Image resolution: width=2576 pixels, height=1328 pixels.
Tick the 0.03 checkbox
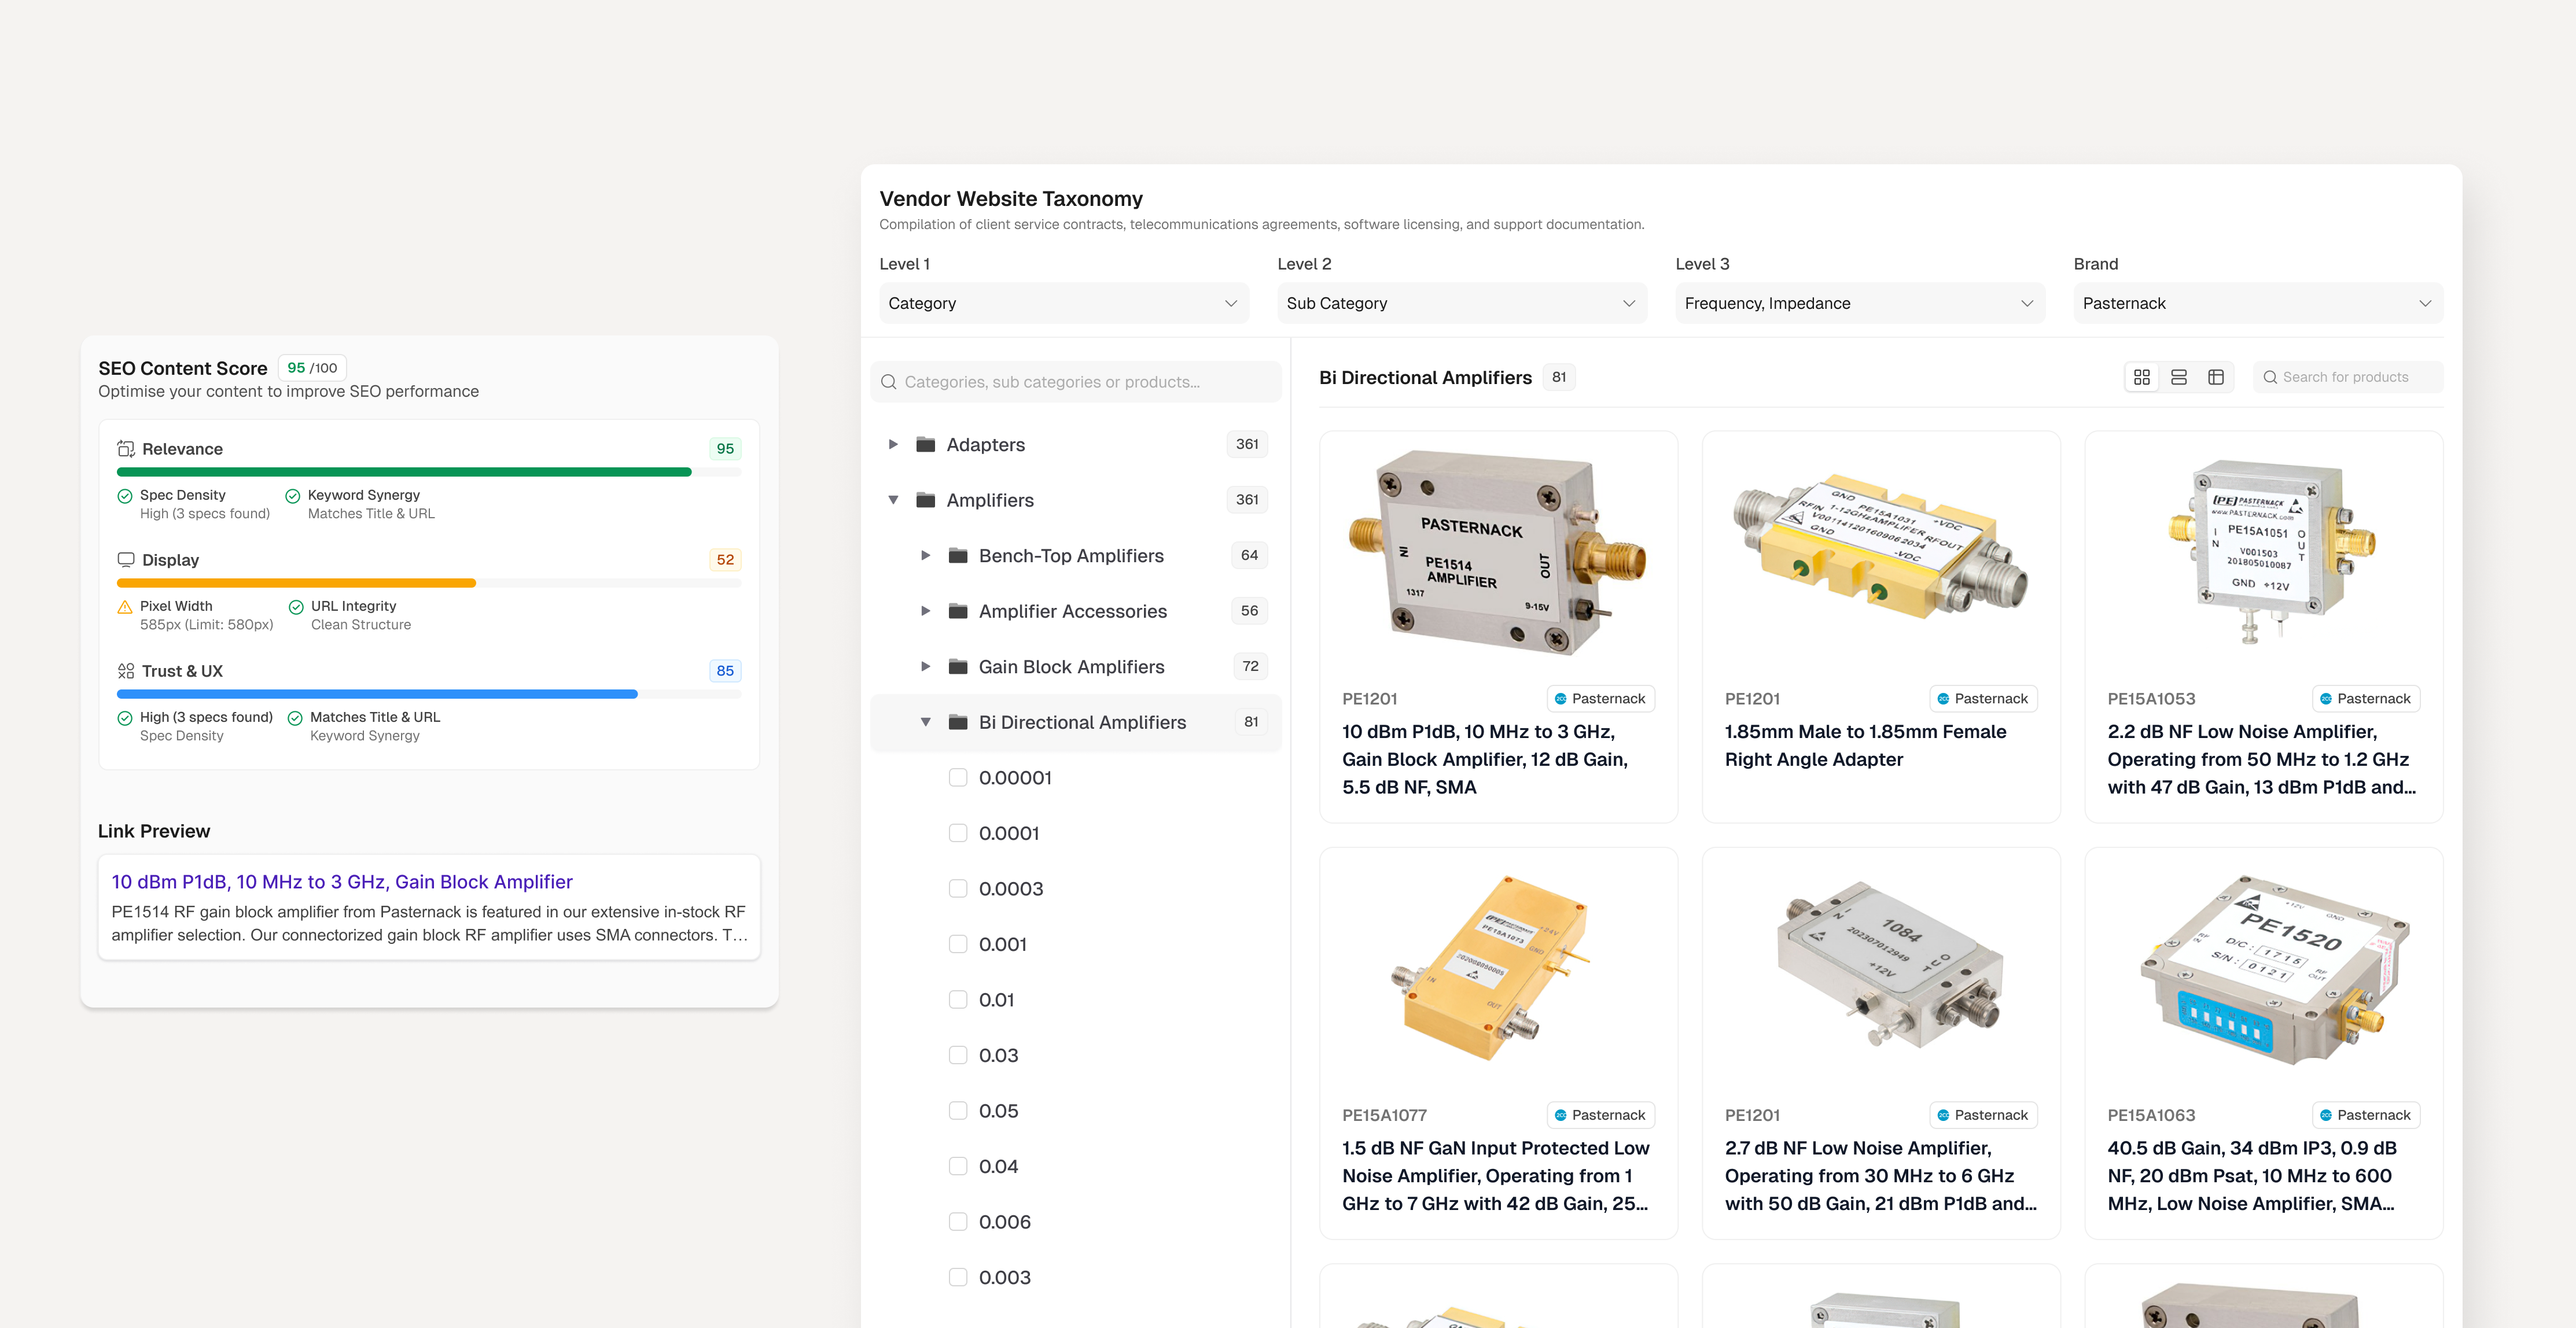958,1054
